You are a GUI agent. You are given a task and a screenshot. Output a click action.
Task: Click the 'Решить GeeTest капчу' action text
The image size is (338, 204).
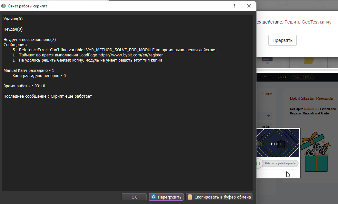tap(308, 22)
